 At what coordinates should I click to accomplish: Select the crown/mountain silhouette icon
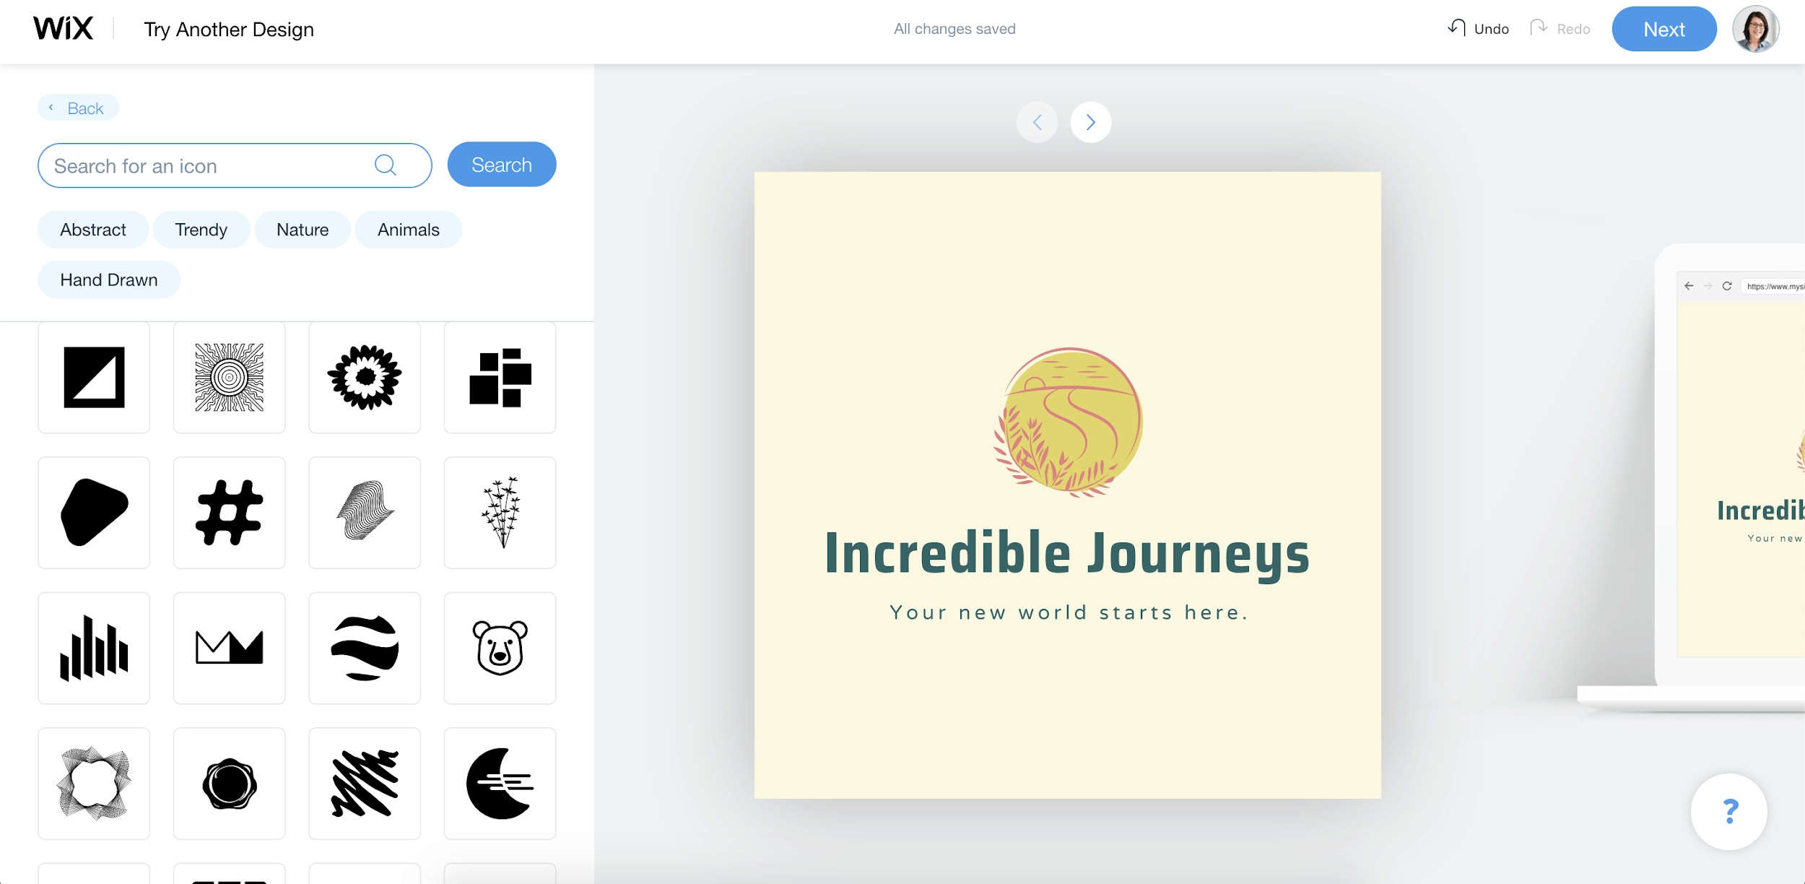click(229, 647)
